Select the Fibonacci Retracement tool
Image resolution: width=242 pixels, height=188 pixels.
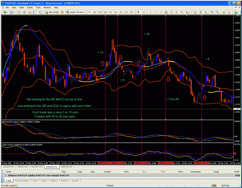[x=171, y=12]
